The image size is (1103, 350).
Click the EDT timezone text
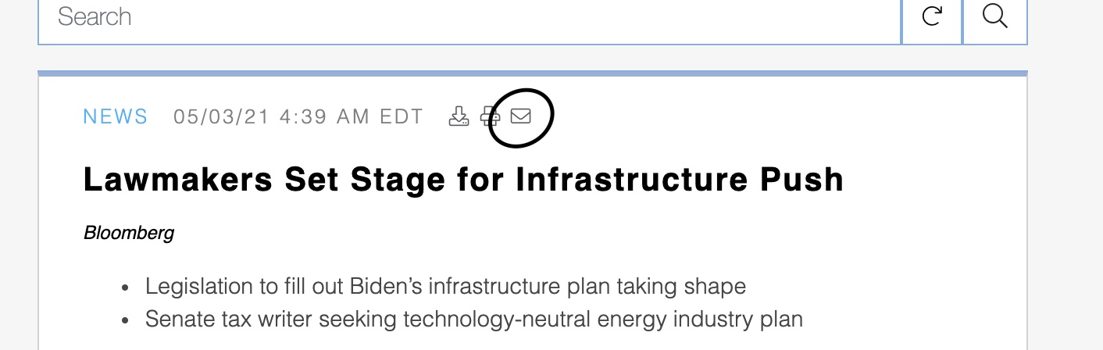(x=402, y=117)
